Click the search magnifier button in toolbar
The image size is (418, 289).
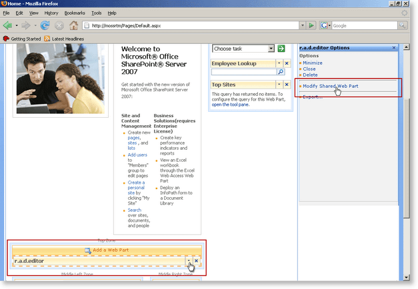coord(402,25)
